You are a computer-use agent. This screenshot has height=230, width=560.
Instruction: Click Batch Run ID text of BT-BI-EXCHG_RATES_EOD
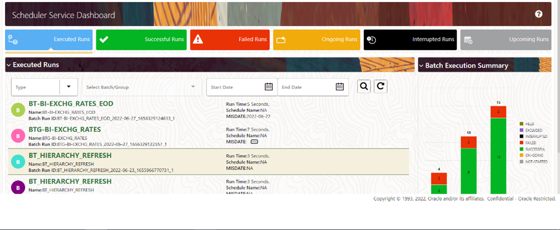(101, 118)
